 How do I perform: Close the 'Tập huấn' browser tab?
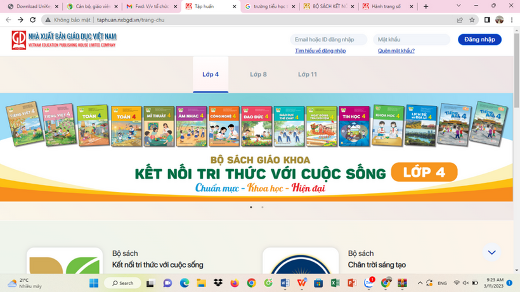(234, 6)
